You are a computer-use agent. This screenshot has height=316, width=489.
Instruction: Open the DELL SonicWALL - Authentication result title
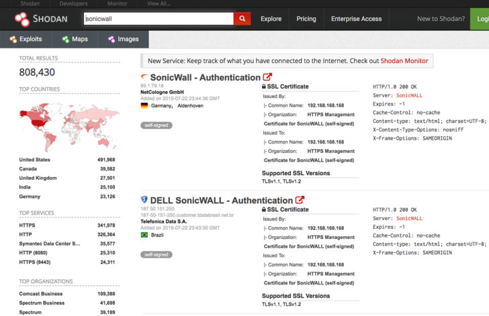222,200
